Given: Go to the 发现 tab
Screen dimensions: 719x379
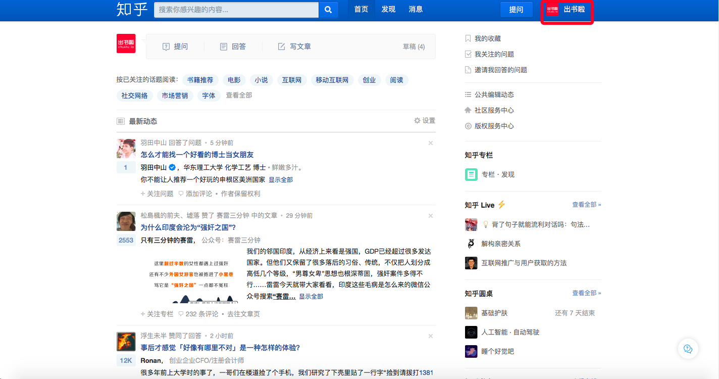Looking at the screenshot, I should click(388, 10).
